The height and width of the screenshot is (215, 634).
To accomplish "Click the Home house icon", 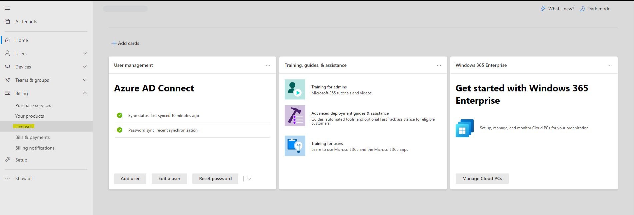I will pyautogui.click(x=7, y=40).
